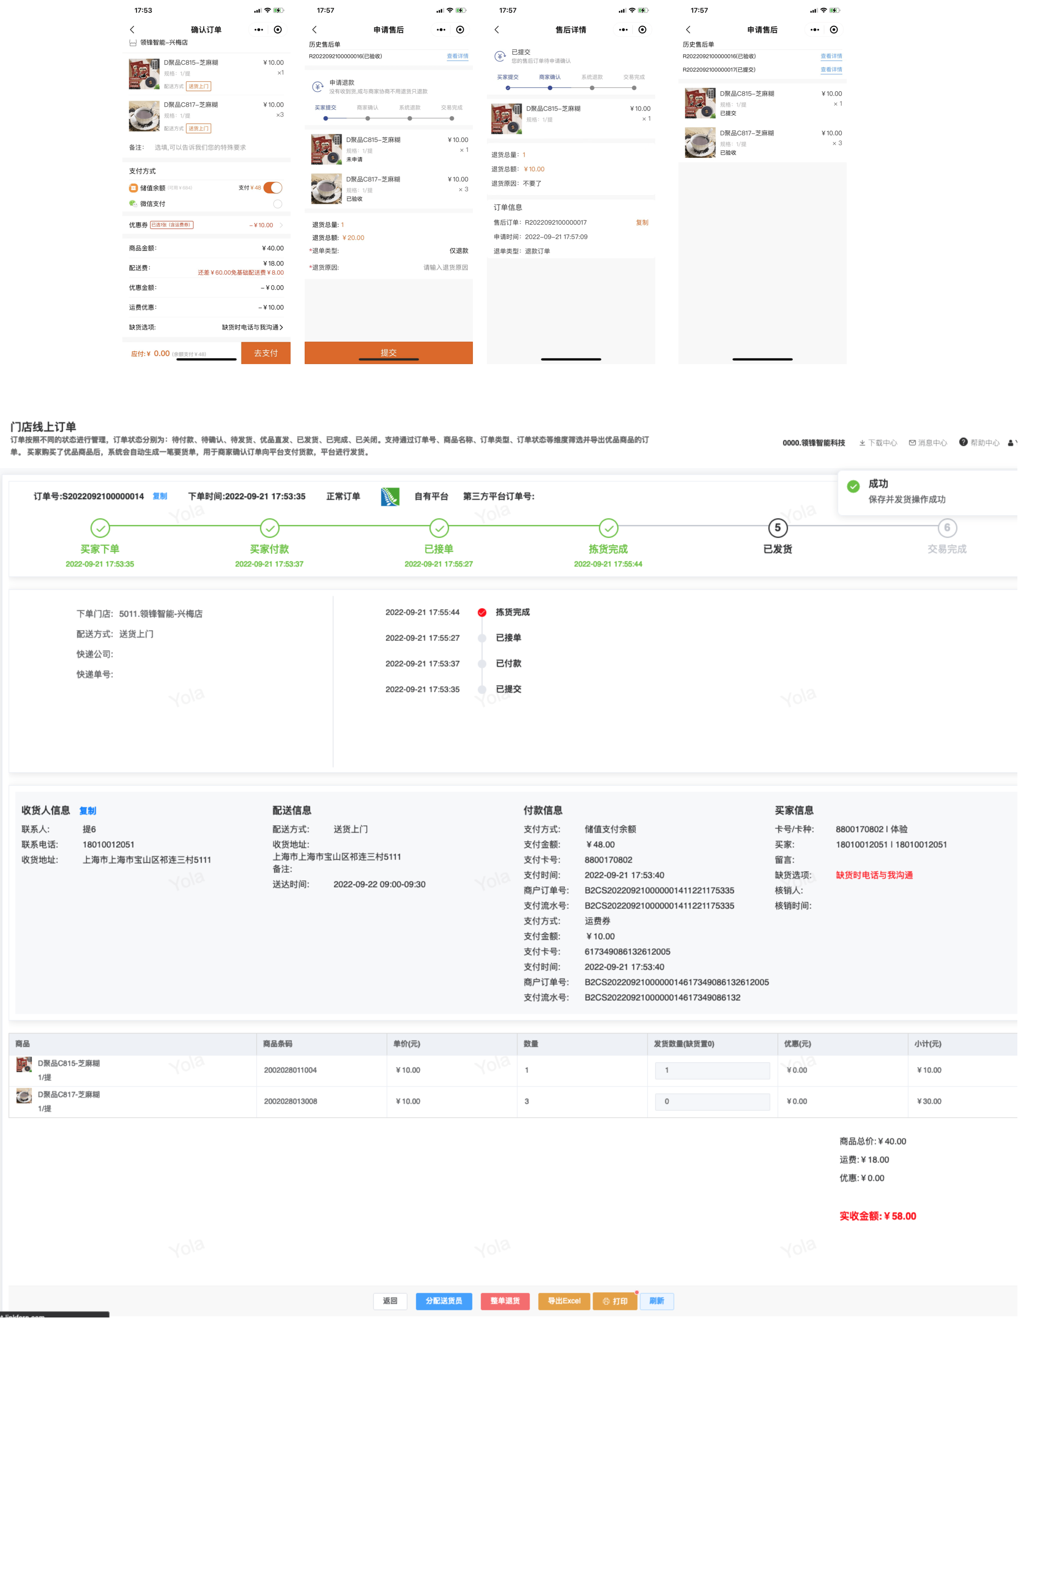Open three-dots menu on 售后详情 screen
Screen dimensions: 1040x1591
[623, 29]
